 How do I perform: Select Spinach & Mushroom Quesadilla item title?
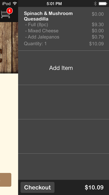click(x=48, y=16)
